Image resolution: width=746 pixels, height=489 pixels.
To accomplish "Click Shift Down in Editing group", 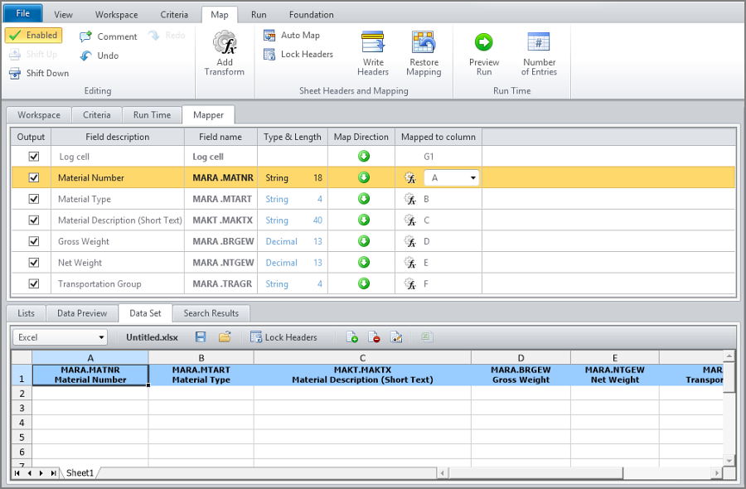I will (39, 73).
